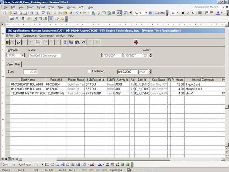Open the Word Insert menu
This screenshot has width=229, height=172.
click(30, 7)
